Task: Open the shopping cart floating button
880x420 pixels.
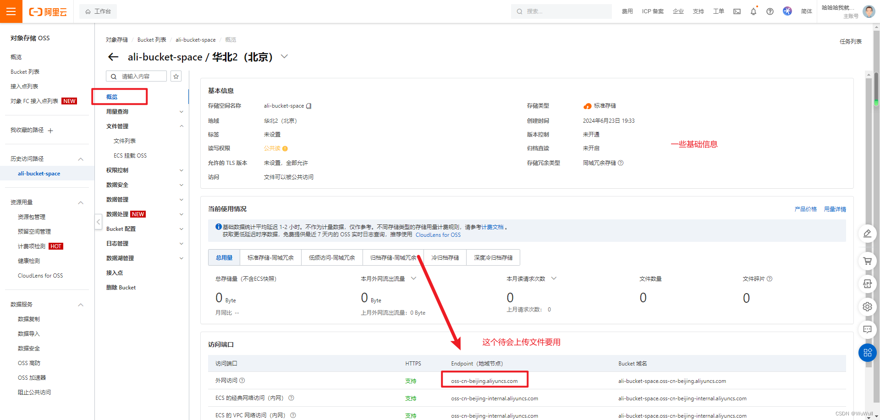Action: 868,261
